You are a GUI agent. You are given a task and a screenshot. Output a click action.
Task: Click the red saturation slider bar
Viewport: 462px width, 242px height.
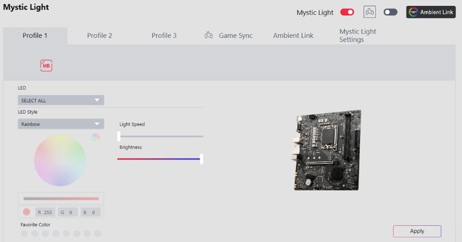click(x=61, y=199)
